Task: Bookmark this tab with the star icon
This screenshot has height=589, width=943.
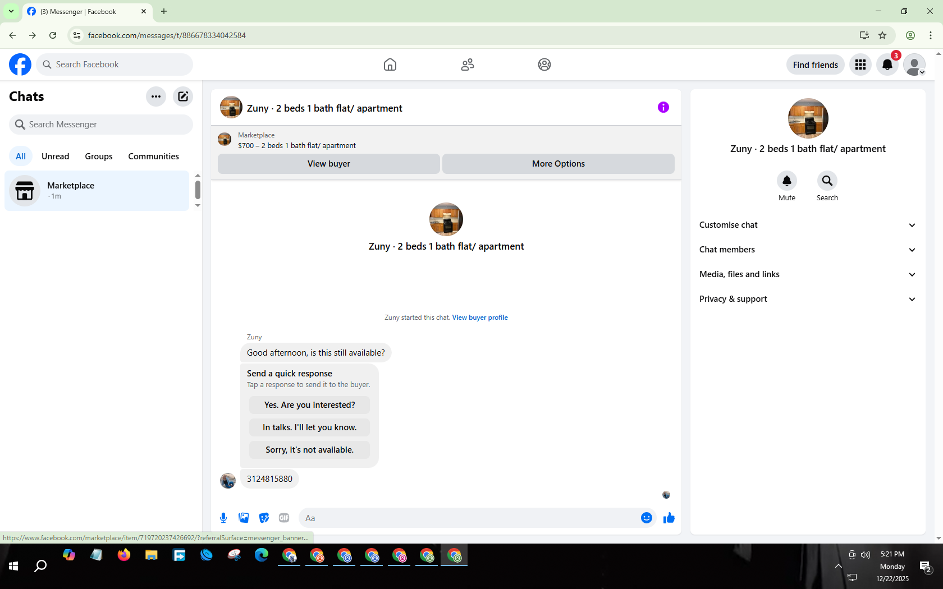Action: 882,35
